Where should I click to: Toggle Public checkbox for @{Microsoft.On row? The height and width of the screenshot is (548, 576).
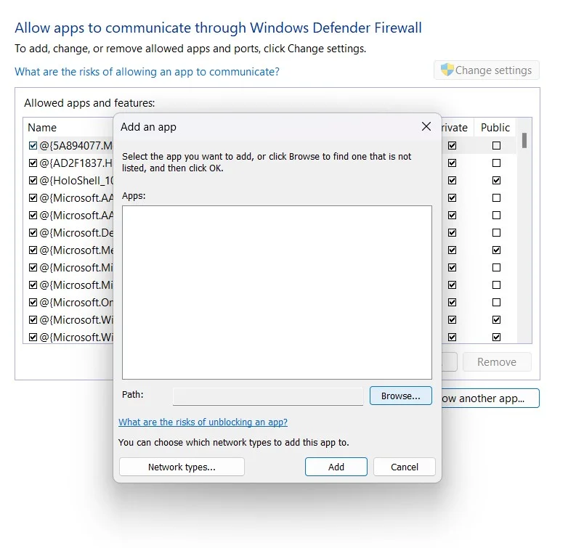(x=496, y=303)
